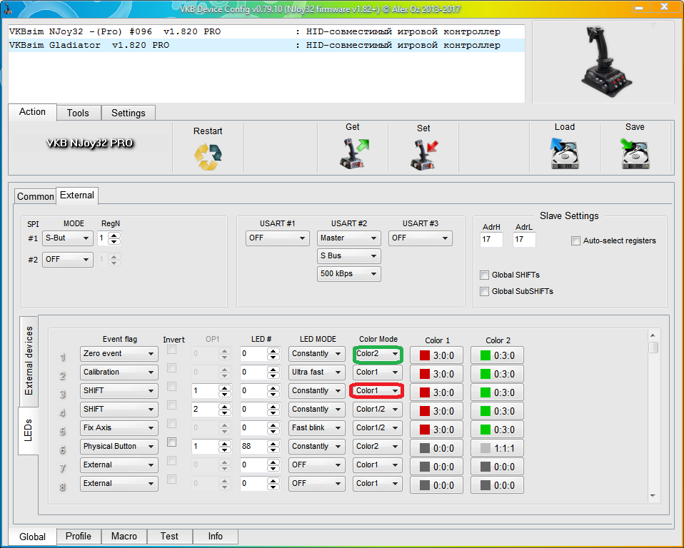Open the External devices vertical tab
The image size is (684, 548).
point(29,362)
